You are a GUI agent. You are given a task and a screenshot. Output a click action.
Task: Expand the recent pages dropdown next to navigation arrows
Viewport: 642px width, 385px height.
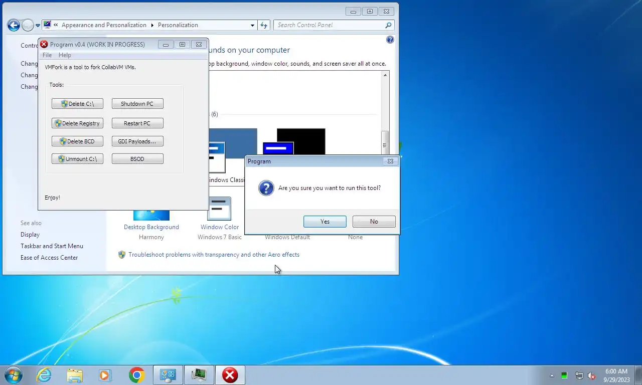[38, 25]
